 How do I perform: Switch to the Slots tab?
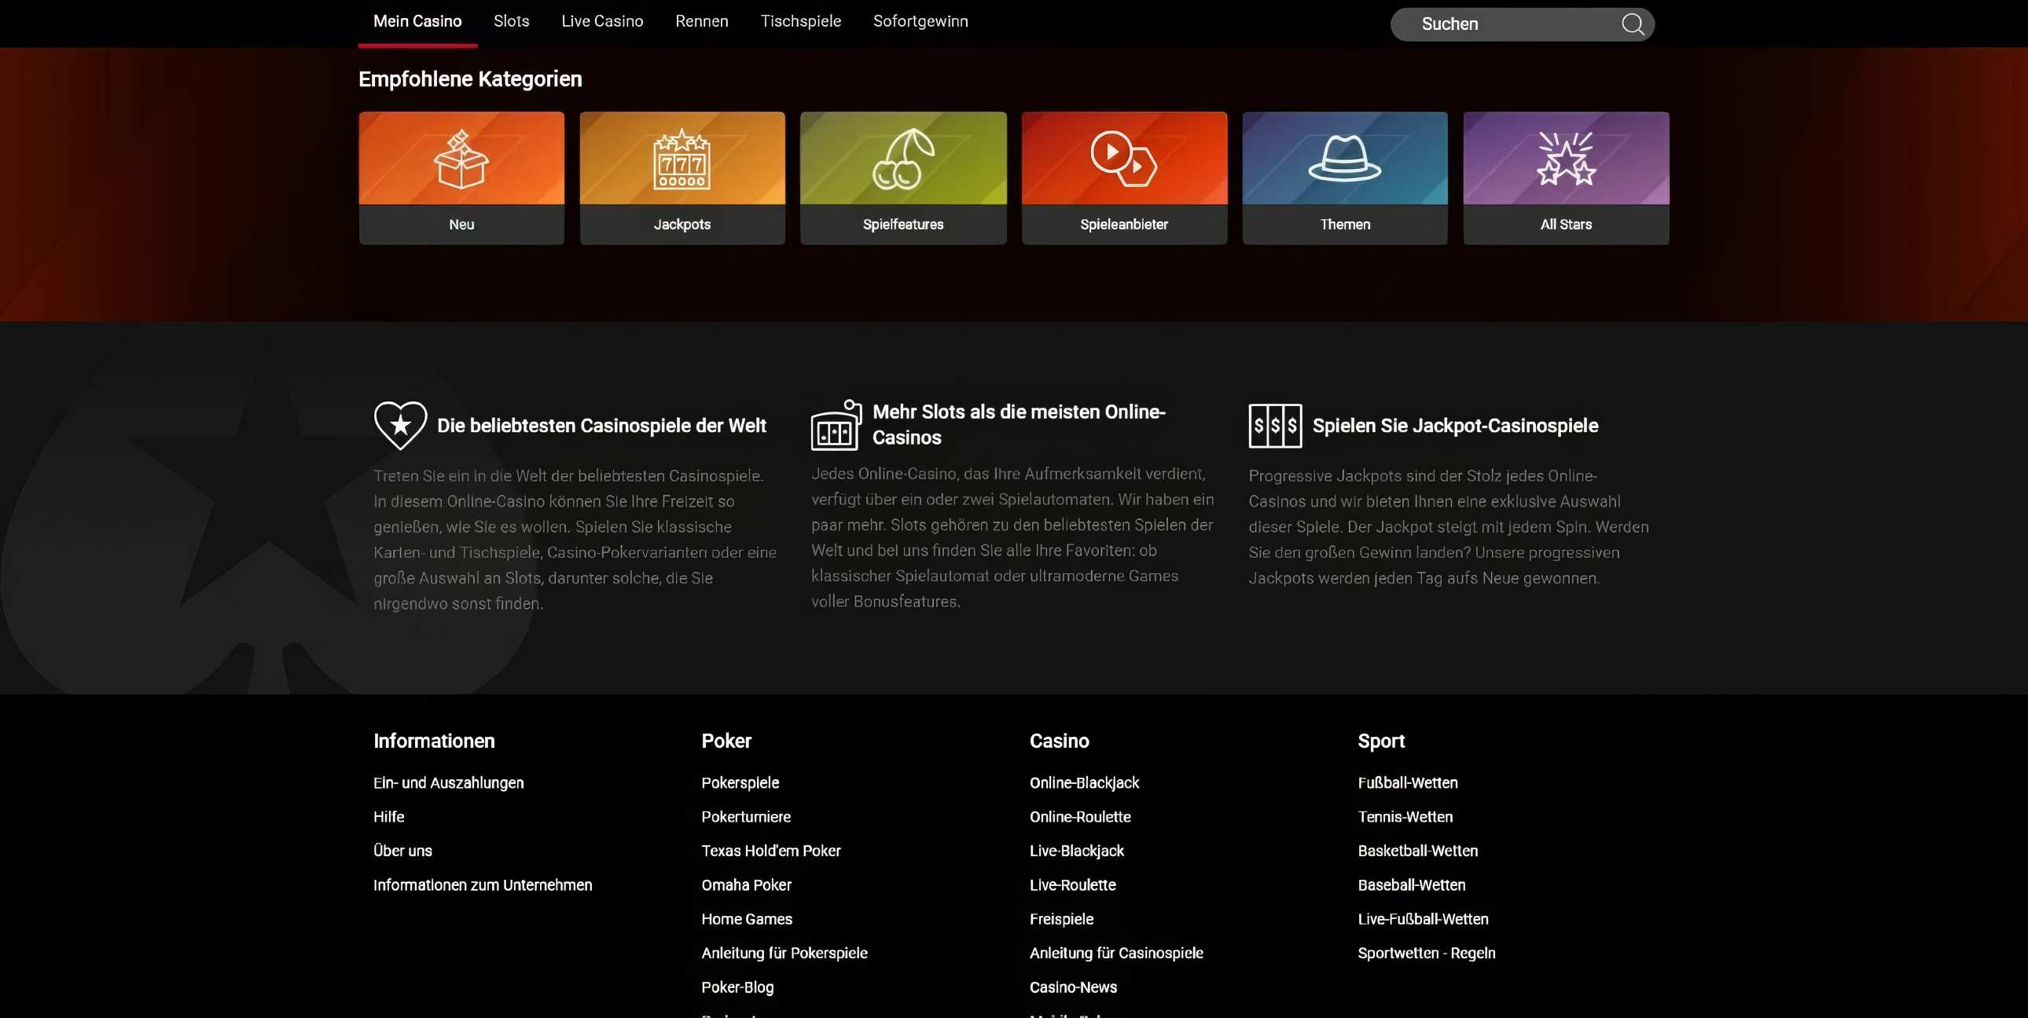tap(511, 21)
